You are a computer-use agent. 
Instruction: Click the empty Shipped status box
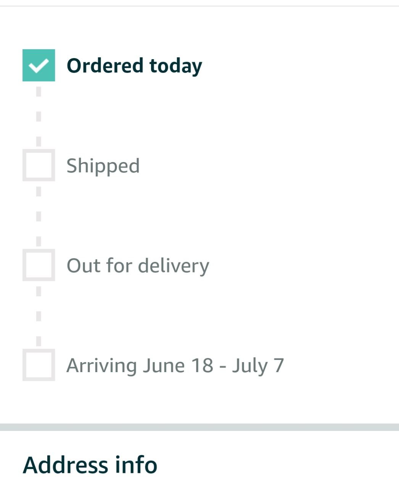39,165
